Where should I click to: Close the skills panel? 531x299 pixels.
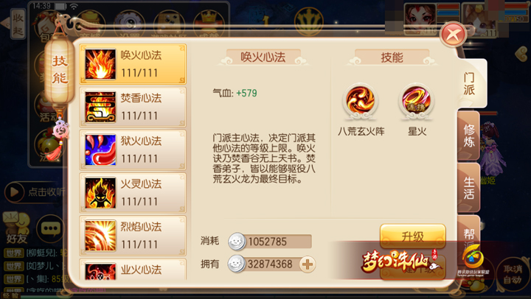[x=453, y=35]
